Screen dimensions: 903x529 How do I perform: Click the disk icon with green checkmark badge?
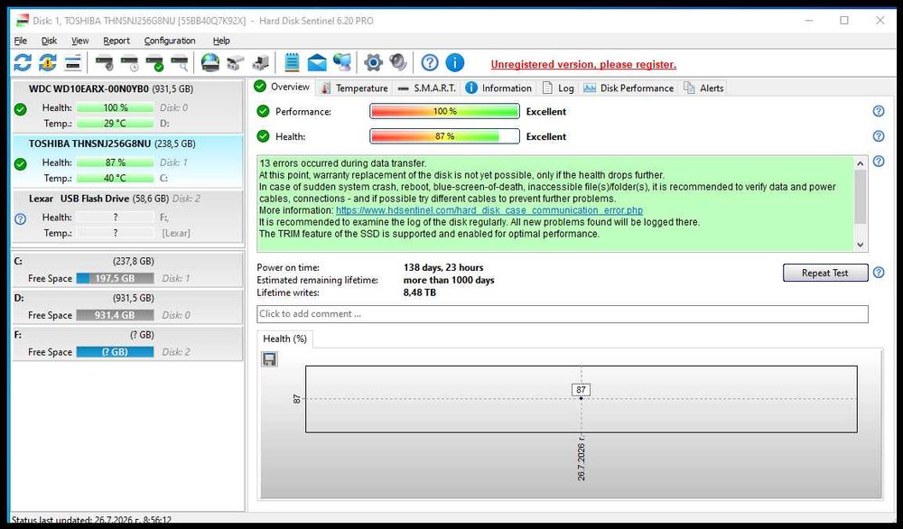[155, 63]
